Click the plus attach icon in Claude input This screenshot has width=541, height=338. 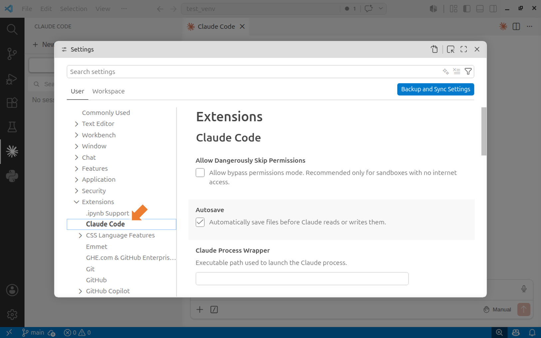pyautogui.click(x=200, y=310)
